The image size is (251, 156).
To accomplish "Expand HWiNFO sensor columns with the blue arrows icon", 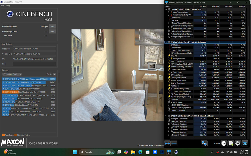I will pyautogui.click(x=167, y=144).
